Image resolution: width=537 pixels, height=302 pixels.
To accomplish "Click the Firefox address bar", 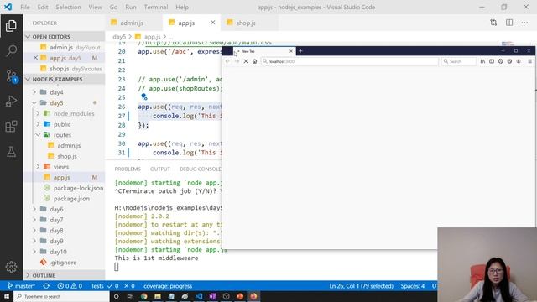I will click(x=350, y=61).
